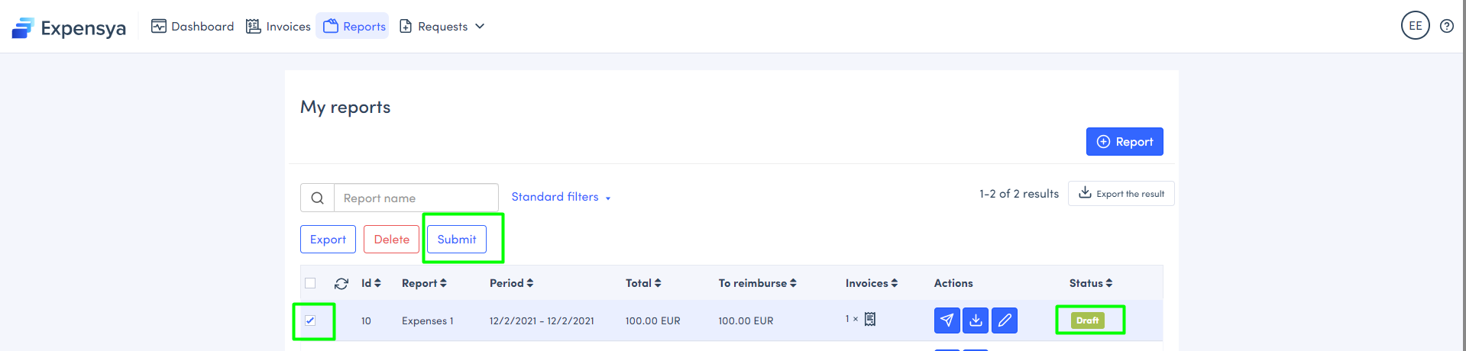Viewport: 1466px width, 351px height.
Task: Click the Draft status badge
Action: (x=1087, y=320)
